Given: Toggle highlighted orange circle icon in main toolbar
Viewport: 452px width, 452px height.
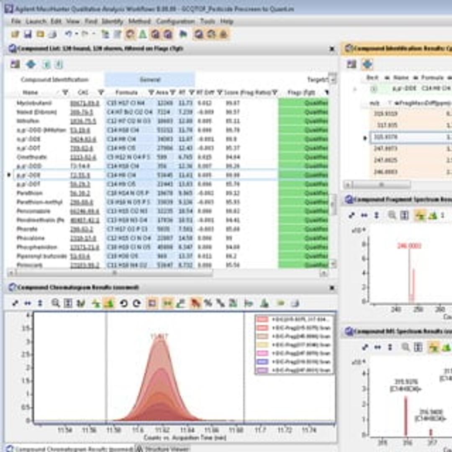Looking at the screenshot, I should 130,34.
